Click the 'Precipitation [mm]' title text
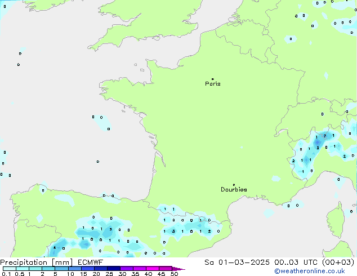This screenshot has width=357, height=276. click(36, 262)
